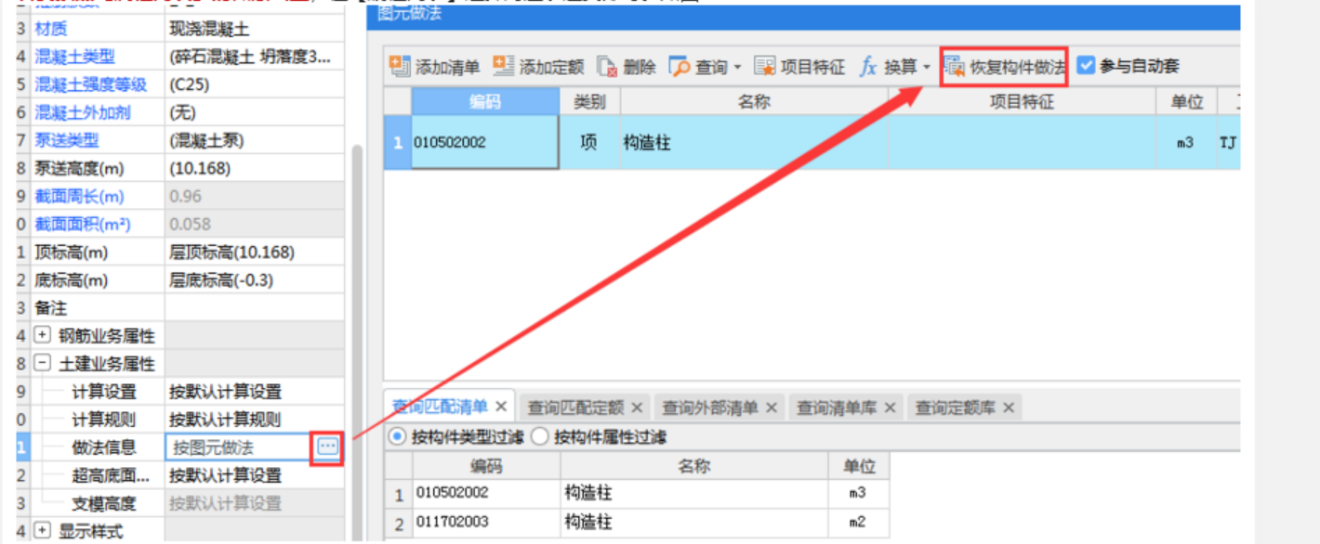
Task: Click 备注 property row
Action: (x=51, y=308)
